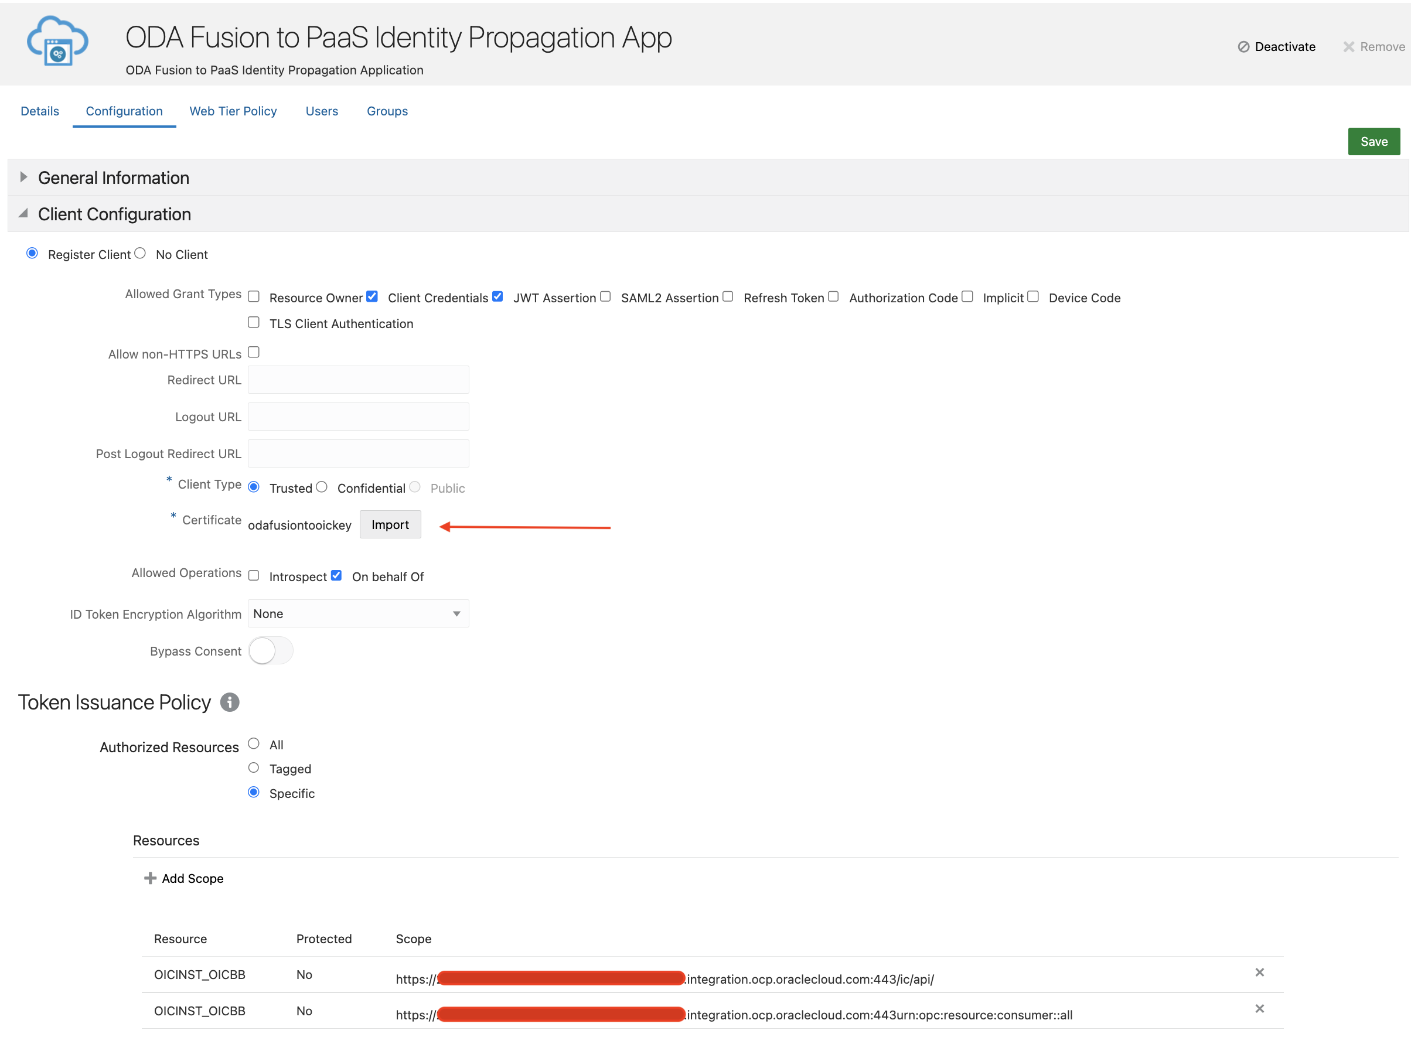Enable the Resource Owner grant type
The image size is (1411, 1044).
tap(254, 297)
